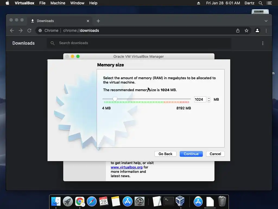This screenshot has height=209, width=278.
Task: Click the memory size slider handle
Action: click(x=115, y=99)
